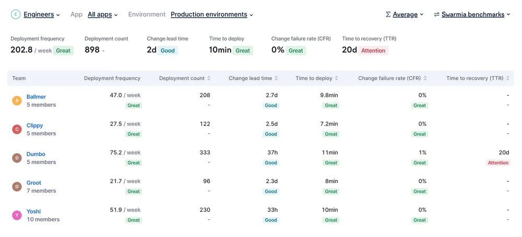Viewport: 522px width, 237px height.
Task: Sort by Deployment count column arrows
Action: pos(209,78)
